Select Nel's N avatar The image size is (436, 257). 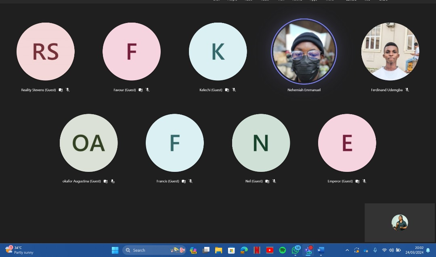pos(261,143)
